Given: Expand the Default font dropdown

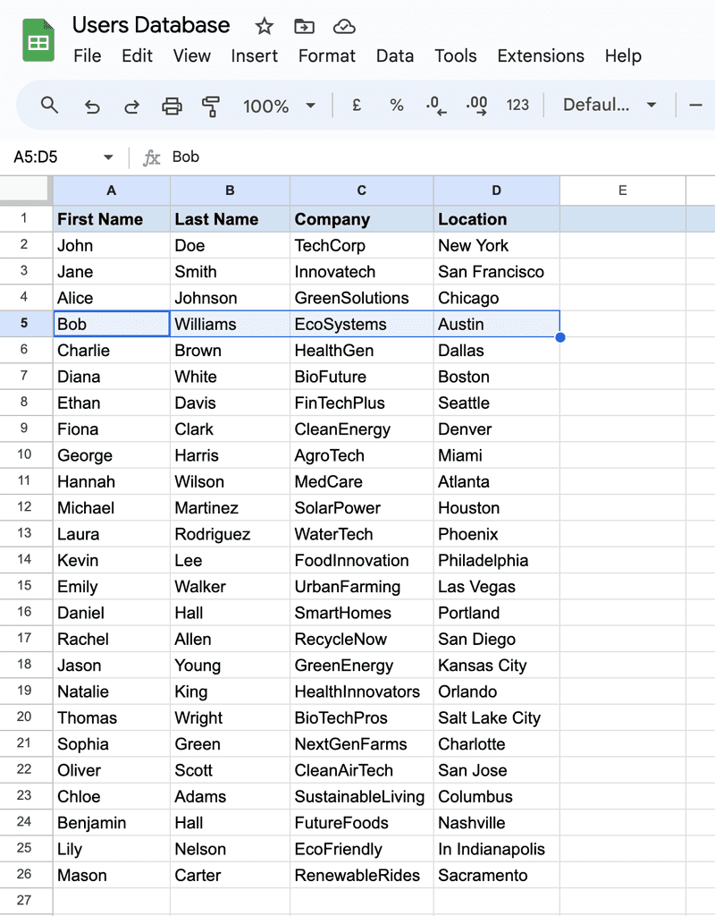Looking at the screenshot, I should coord(610,106).
